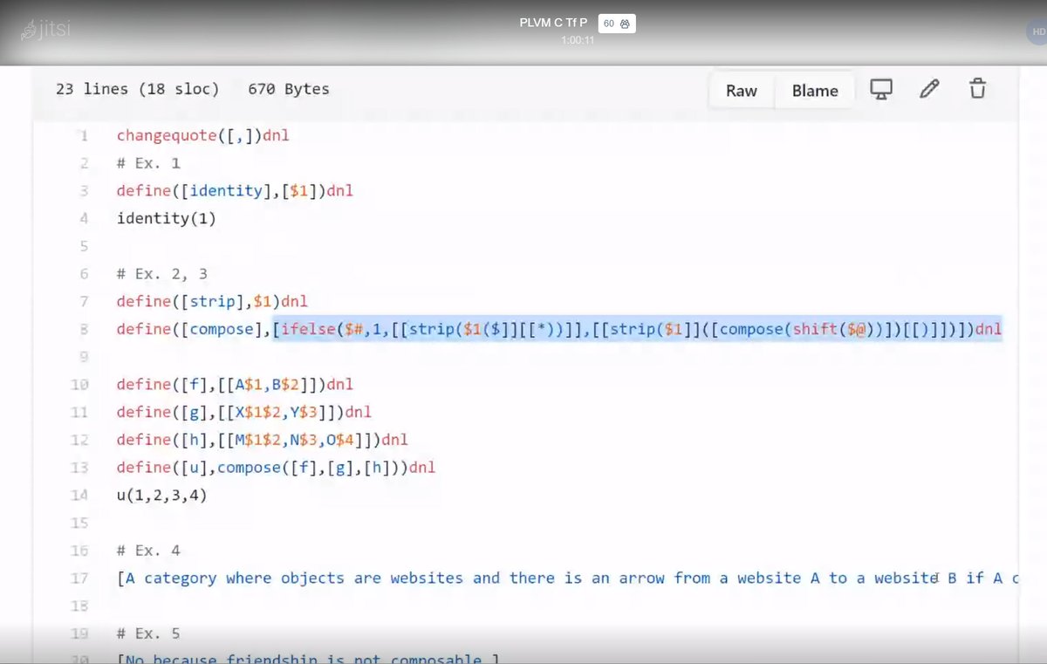Image resolution: width=1047 pixels, height=664 pixels.
Task: Click the HD avatar in corner
Action: [1037, 31]
